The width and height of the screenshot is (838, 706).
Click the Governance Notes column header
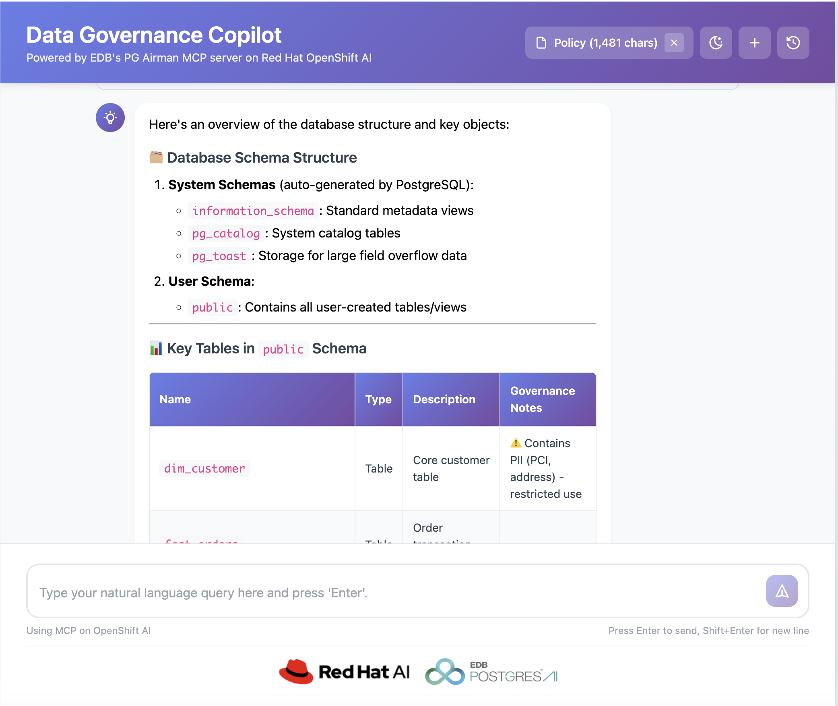tap(542, 399)
